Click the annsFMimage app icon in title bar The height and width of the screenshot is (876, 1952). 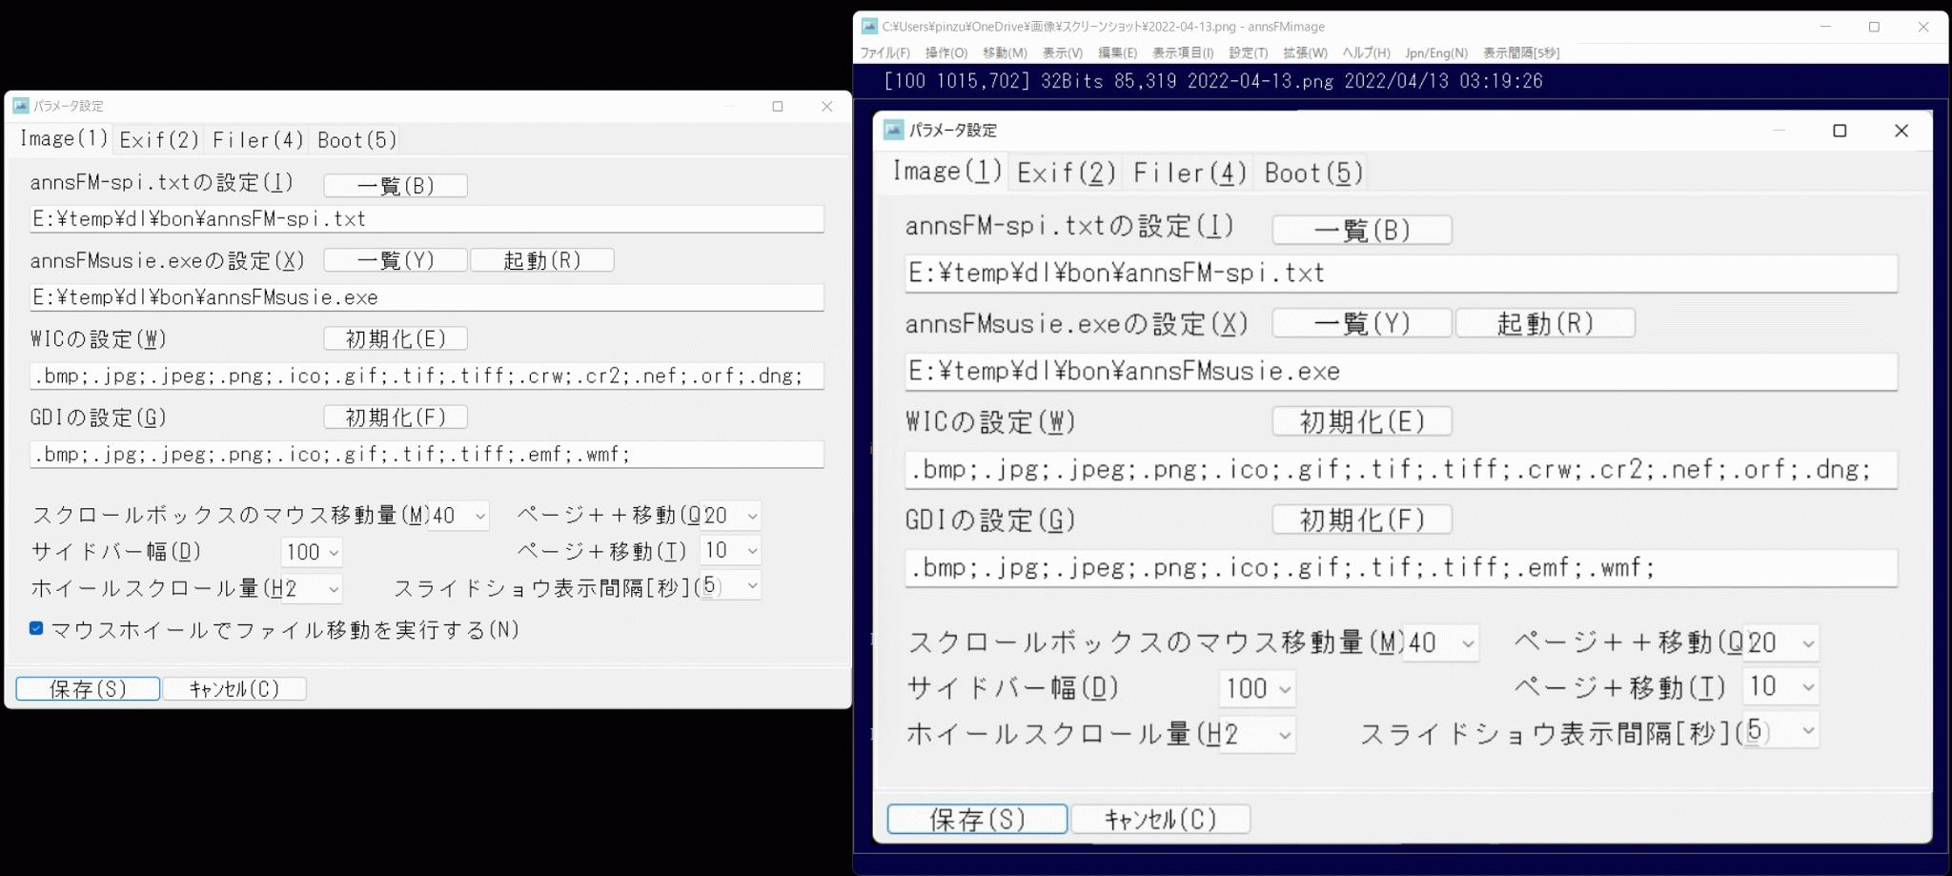[x=869, y=27]
